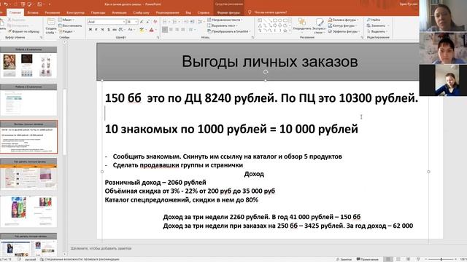Click the Найти (Find) button
467x262 pixels.
[374, 20]
